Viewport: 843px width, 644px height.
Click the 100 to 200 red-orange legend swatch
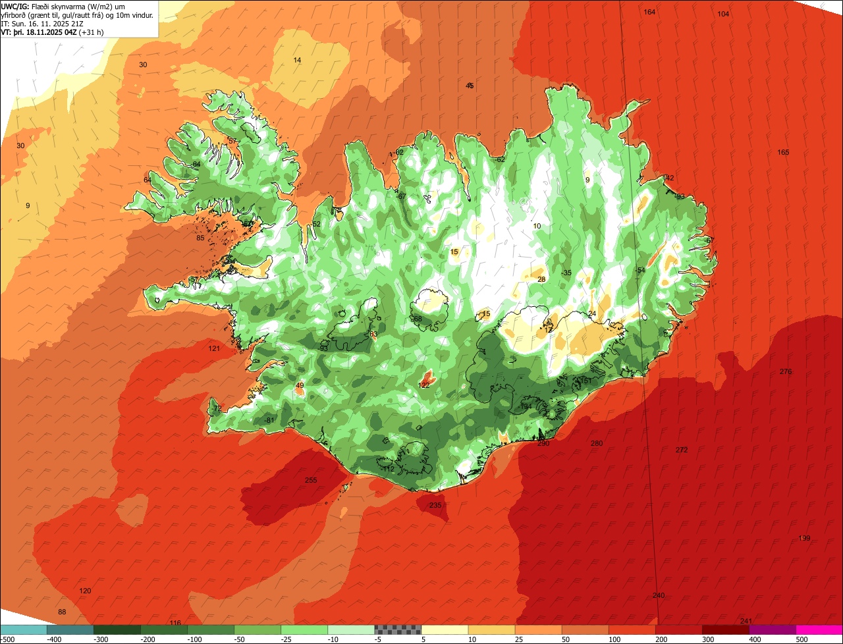(x=632, y=630)
